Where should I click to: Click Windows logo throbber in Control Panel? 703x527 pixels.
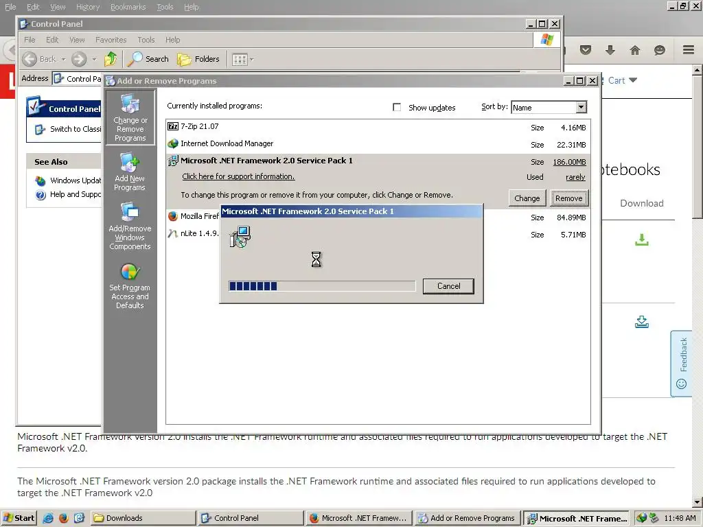coord(546,40)
